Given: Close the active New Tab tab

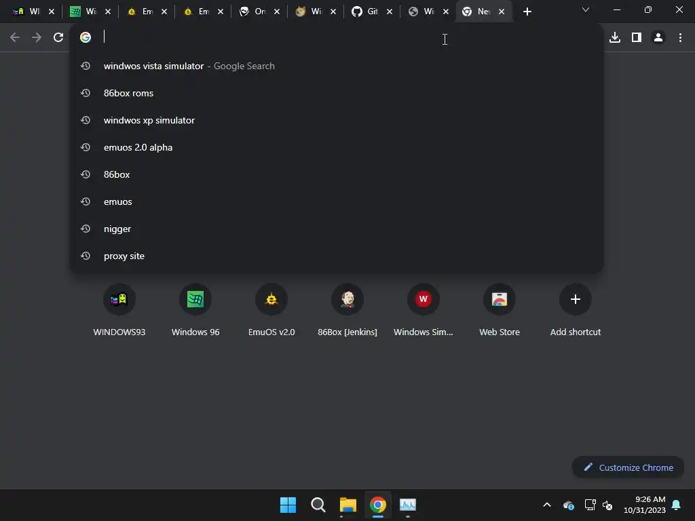Looking at the screenshot, I should point(502,12).
